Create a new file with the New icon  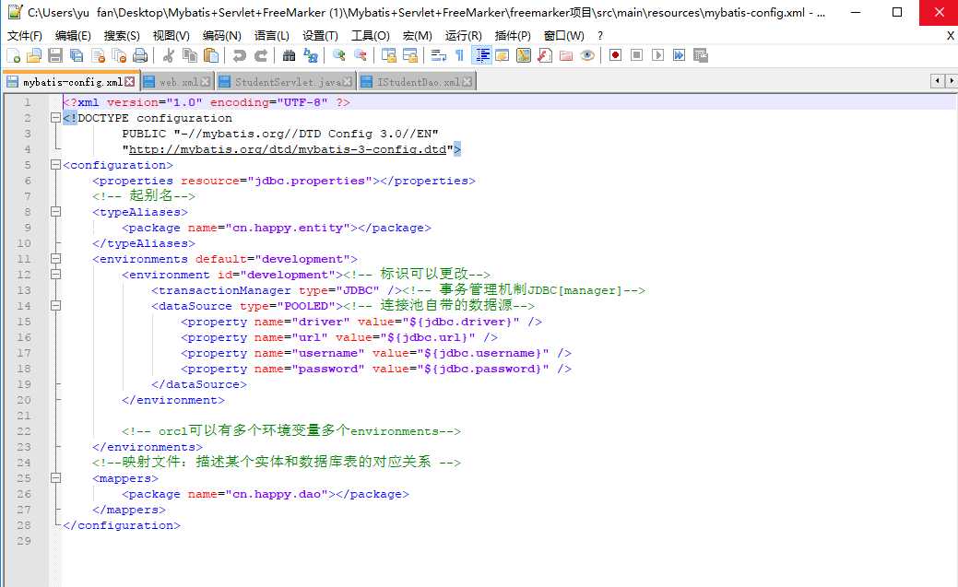click(x=14, y=55)
